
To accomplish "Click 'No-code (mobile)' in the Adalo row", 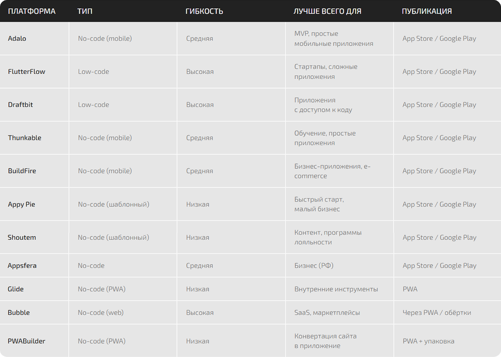I will (105, 38).
